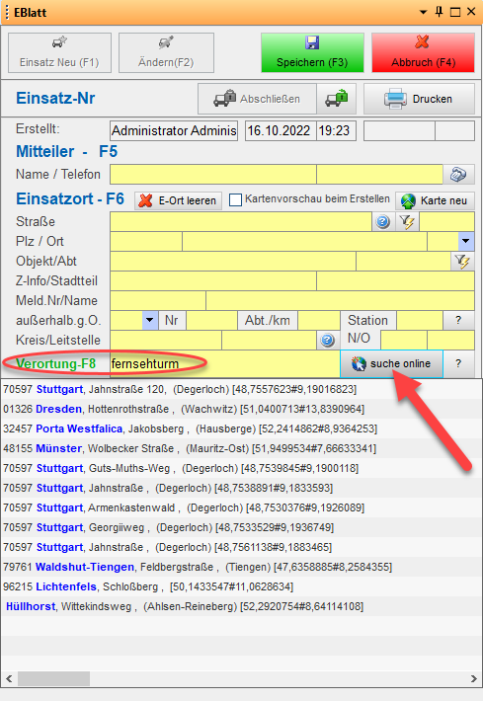Click E-Ort leeren red X button
The image size is (483, 701).
(179, 200)
